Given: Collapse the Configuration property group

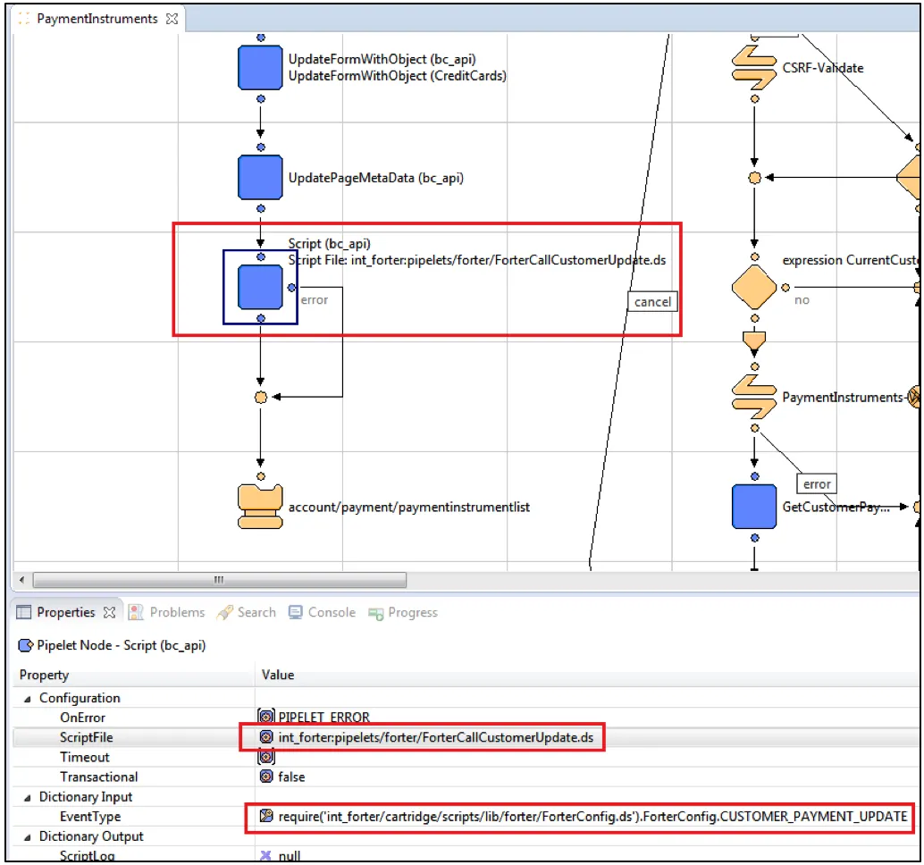Looking at the screenshot, I should pos(27,698).
